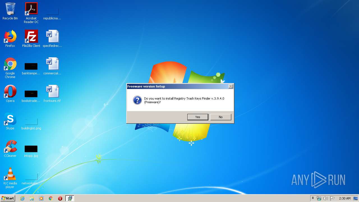Open the Windows Start menu
The height and width of the screenshot is (202, 359).
[8, 198]
